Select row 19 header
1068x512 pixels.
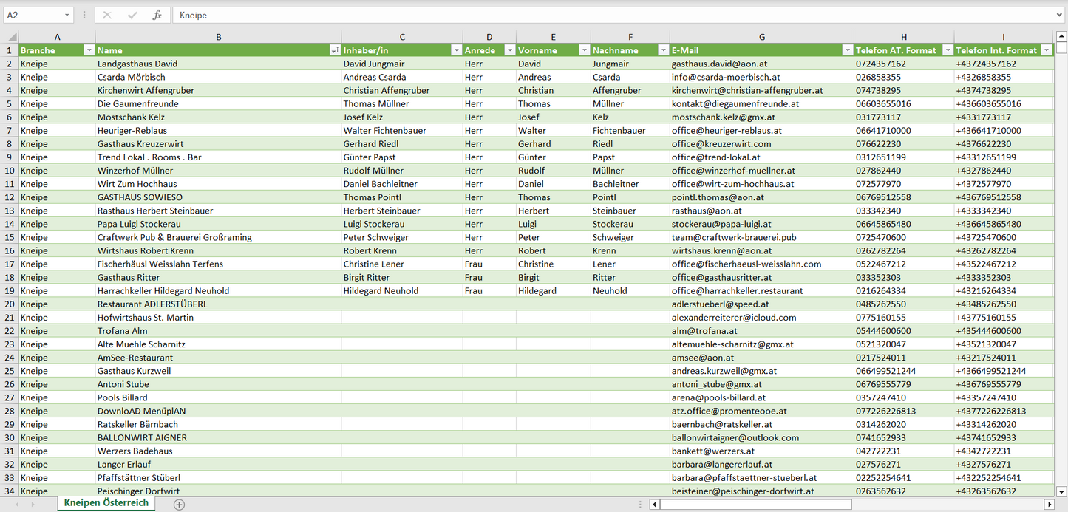coord(9,291)
